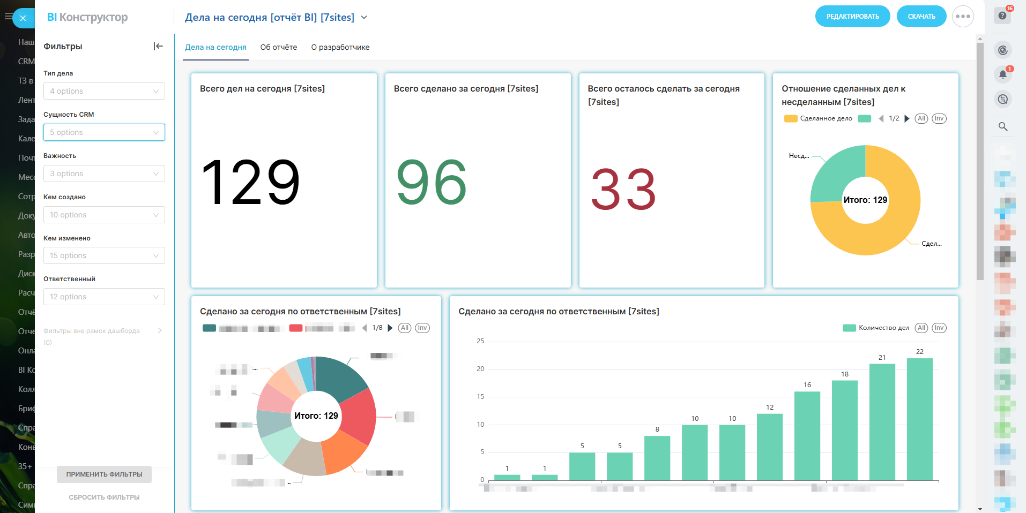The width and height of the screenshot is (1026, 513).
Task: Click the Редактировать button
Action: tap(852, 17)
